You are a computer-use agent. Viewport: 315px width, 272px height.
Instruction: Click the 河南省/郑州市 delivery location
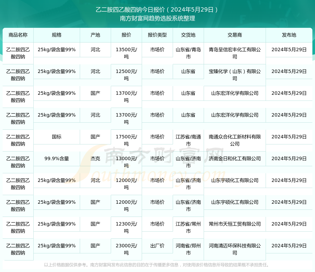(188, 249)
